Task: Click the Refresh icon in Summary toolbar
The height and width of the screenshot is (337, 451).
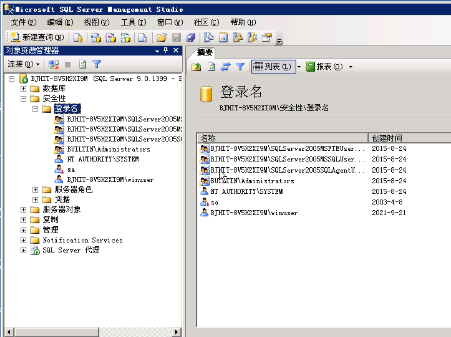Action: (x=211, y=67)
